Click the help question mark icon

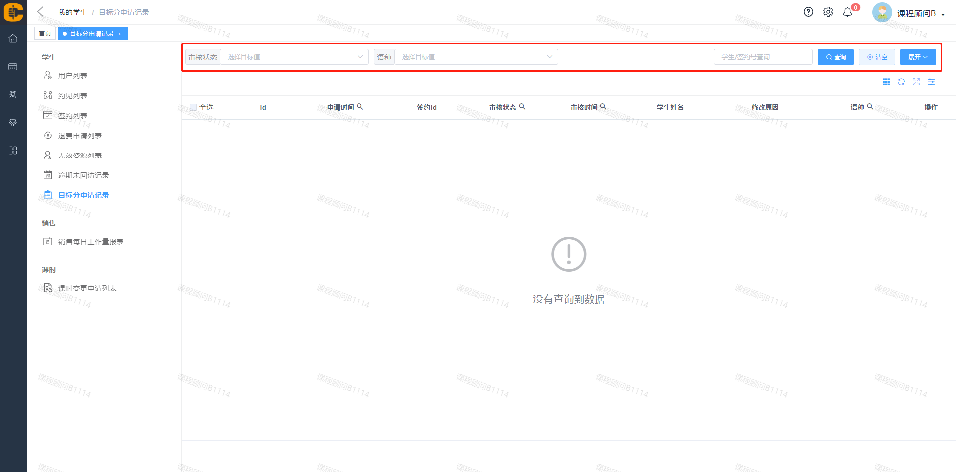(x=808, y=12)
